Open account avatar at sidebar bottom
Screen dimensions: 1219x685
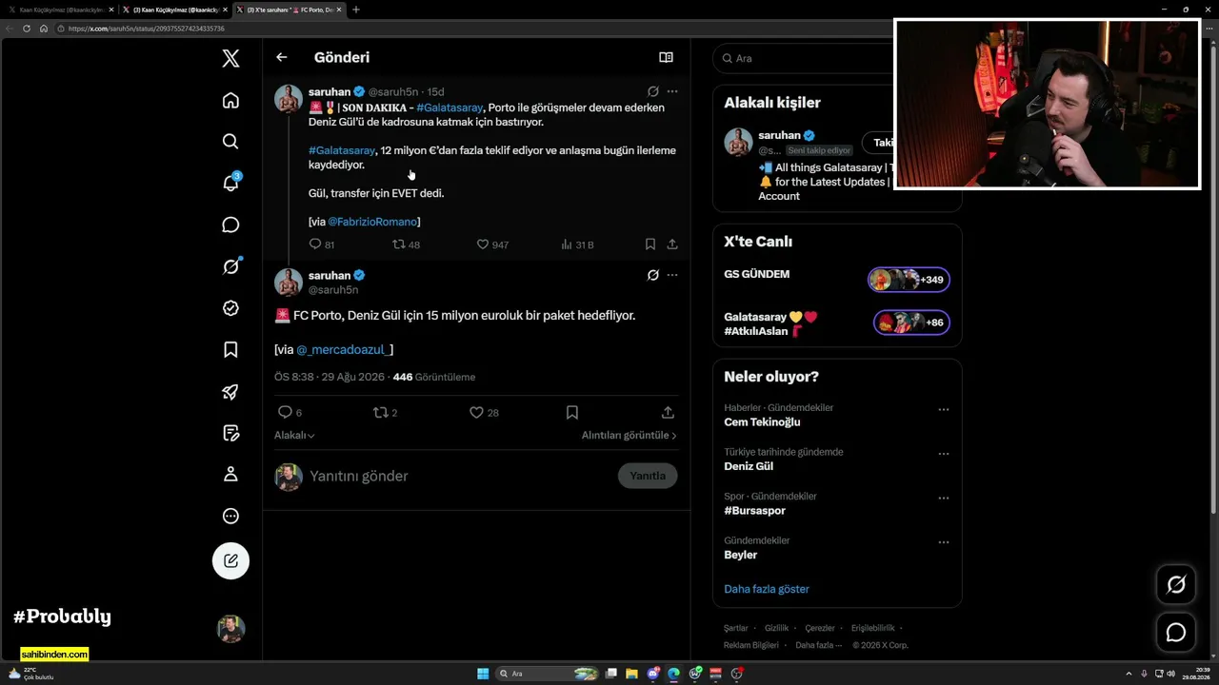tap(230, 629)
